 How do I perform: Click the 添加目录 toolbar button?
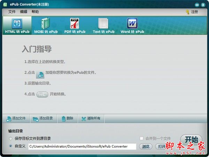43,118
